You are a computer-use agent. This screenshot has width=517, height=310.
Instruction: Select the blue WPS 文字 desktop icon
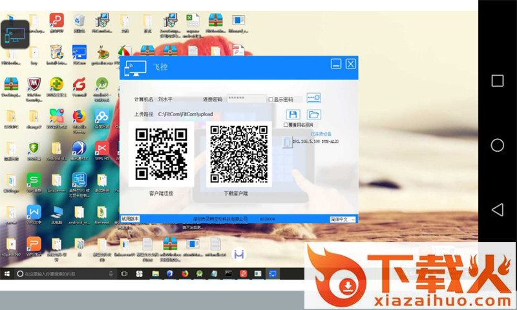click(x=34, y=214)
